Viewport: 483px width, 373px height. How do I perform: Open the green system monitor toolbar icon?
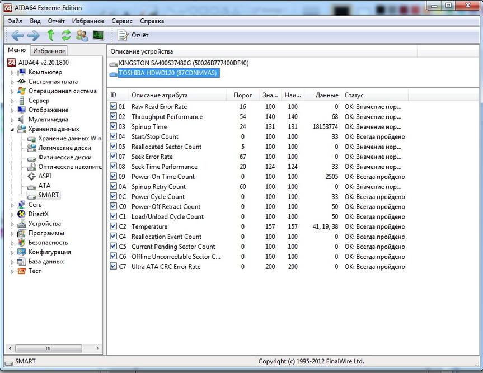pyautogui.click(x=99, y=35)
